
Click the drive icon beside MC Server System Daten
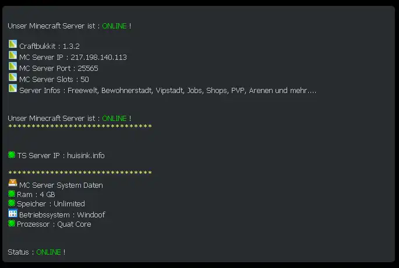tap(12, 184)
